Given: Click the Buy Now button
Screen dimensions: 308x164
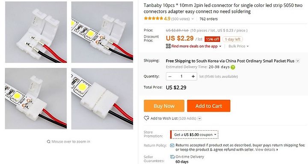Looking at the screenshot, I should [164, 106].
